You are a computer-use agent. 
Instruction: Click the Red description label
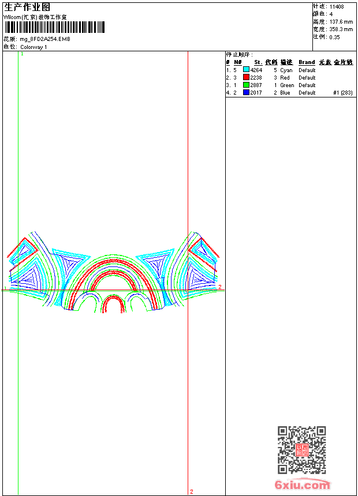click(285, 77)
